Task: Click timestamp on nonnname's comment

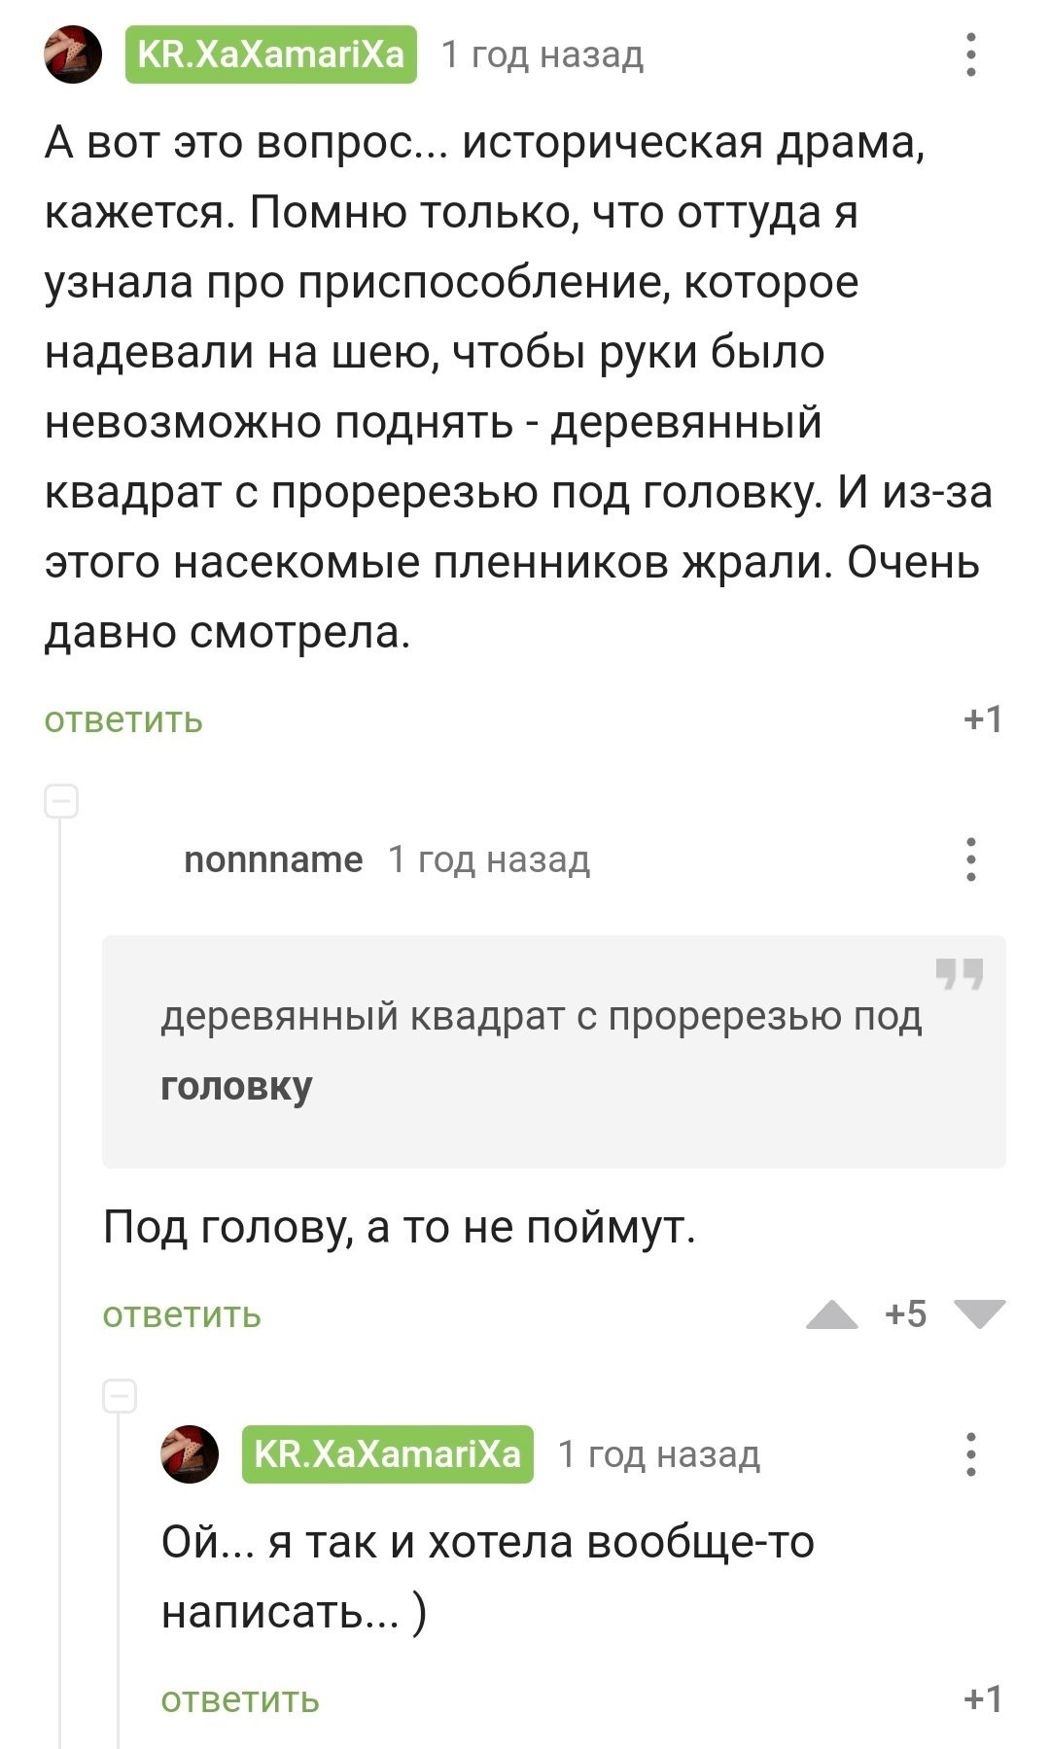Action: pos(489,859)
